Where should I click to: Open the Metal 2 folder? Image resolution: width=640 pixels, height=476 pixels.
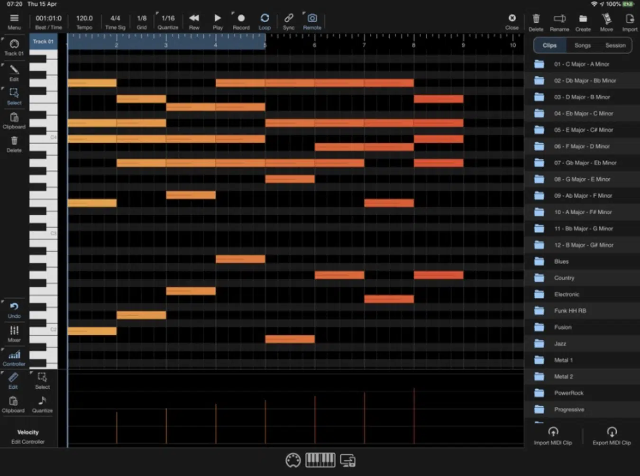coord(583,376)
